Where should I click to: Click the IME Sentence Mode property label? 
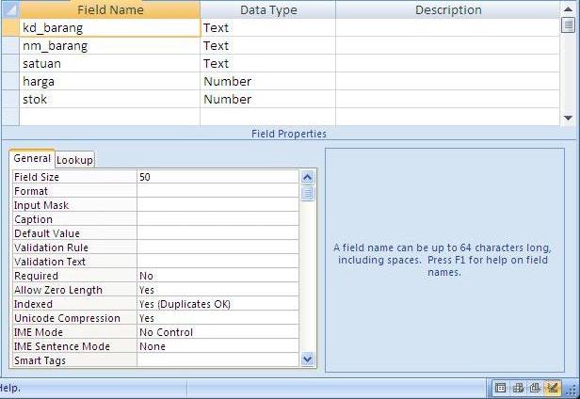pyautogui.click(x=74, y=346)
